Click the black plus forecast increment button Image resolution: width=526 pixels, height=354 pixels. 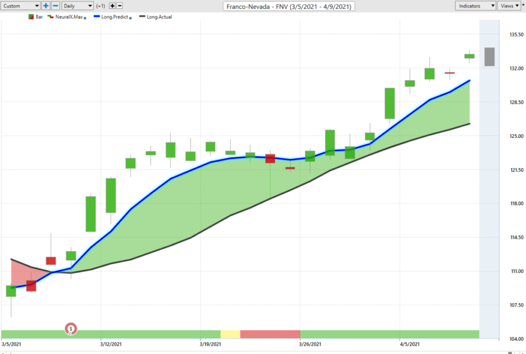112,6
